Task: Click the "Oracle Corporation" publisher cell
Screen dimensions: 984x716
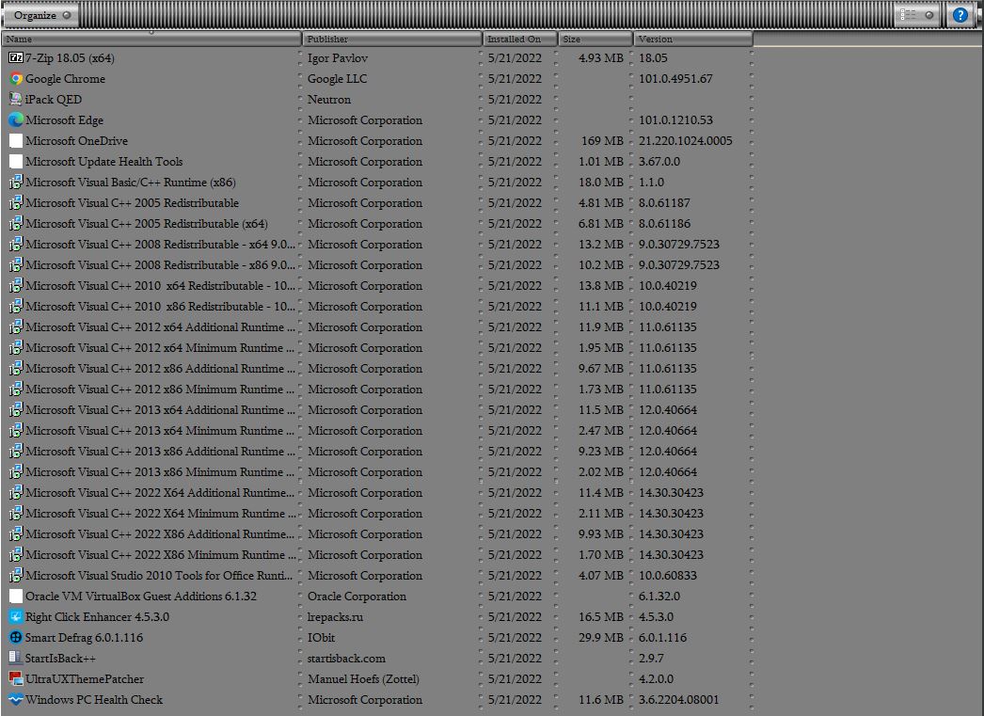Action: coord(357,597)
